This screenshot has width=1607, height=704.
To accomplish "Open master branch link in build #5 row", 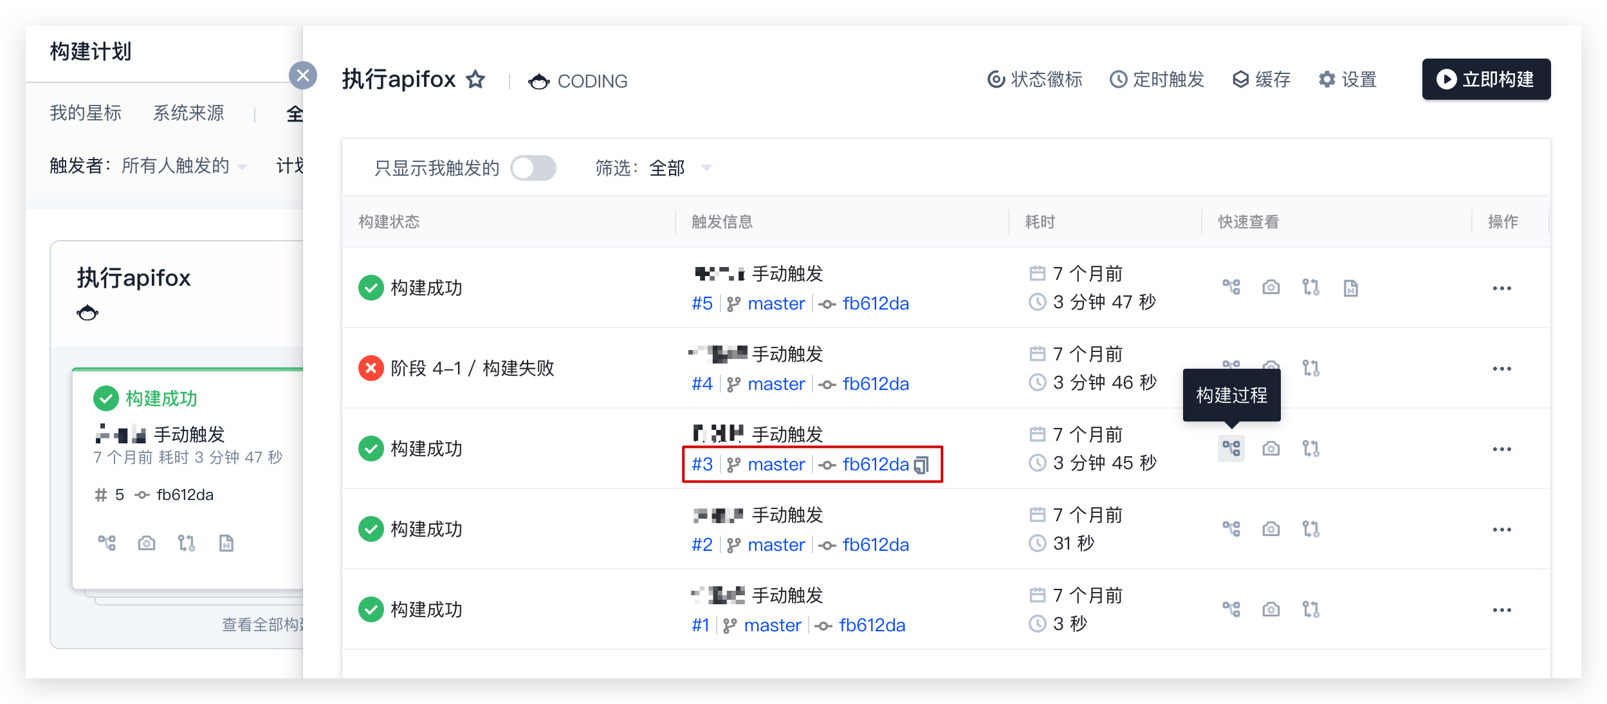I will point(776,303).
